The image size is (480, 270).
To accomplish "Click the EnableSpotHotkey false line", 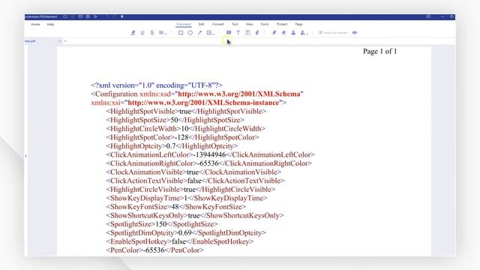I will click(x=180, y=241).
